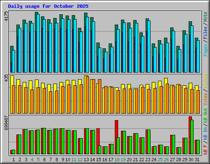The height and width of the screenshot is (164, 210).
Task: Select day label 28 on the x-axis
Action: [178, 159]
